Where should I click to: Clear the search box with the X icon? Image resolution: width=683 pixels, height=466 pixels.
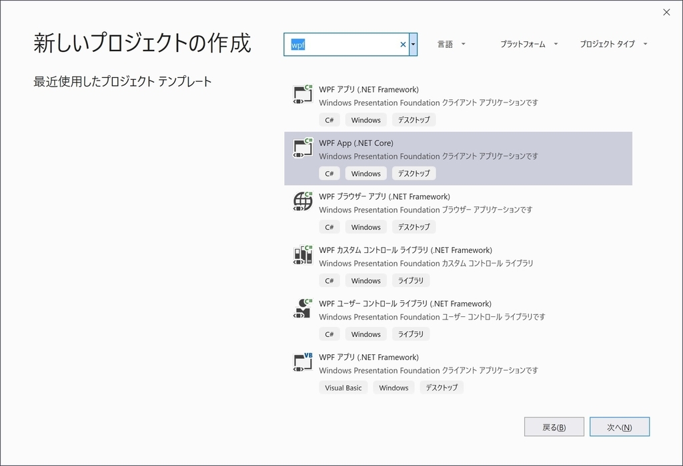403,45
